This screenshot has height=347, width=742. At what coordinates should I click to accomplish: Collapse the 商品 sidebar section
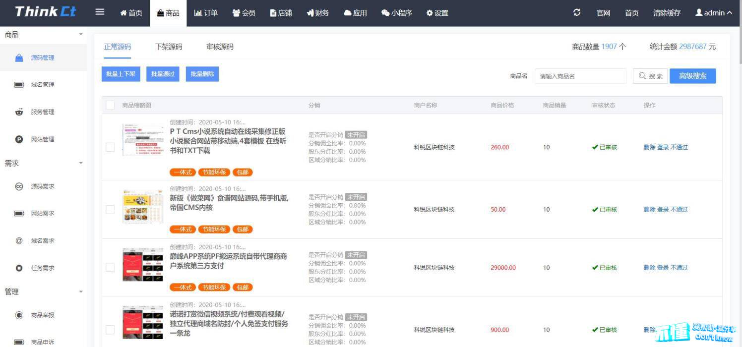81,35
